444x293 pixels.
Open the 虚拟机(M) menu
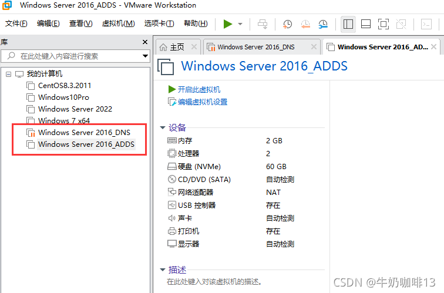(x=119, y=23)
